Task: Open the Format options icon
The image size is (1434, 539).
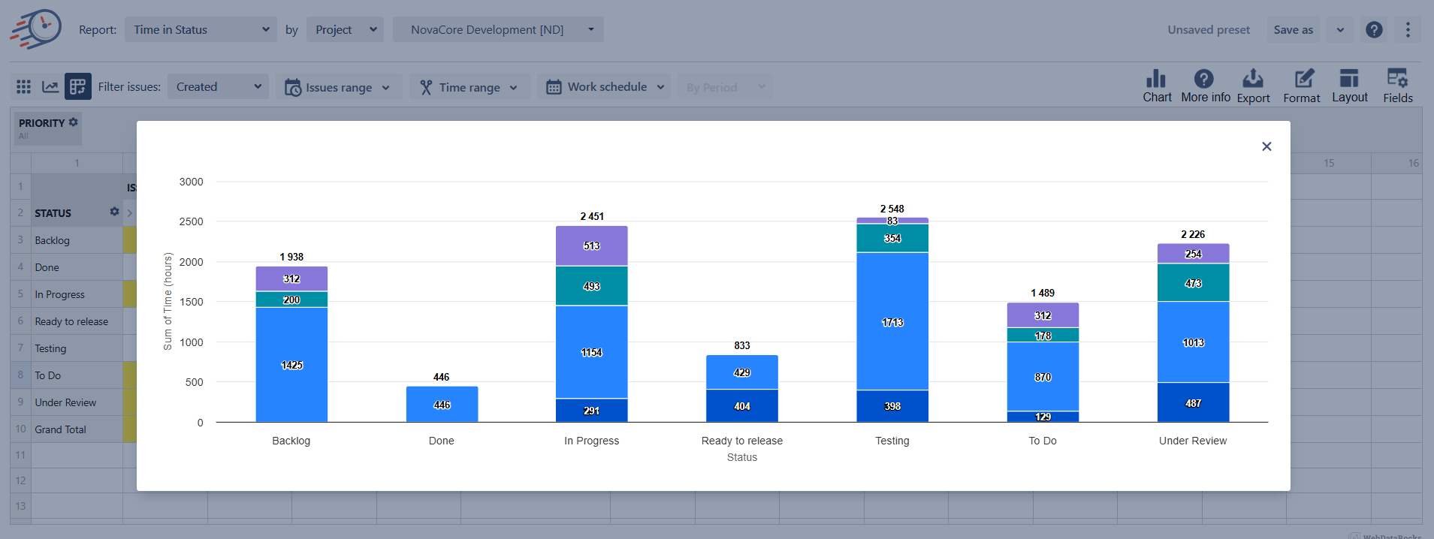Action: (x=1303, y=80)
